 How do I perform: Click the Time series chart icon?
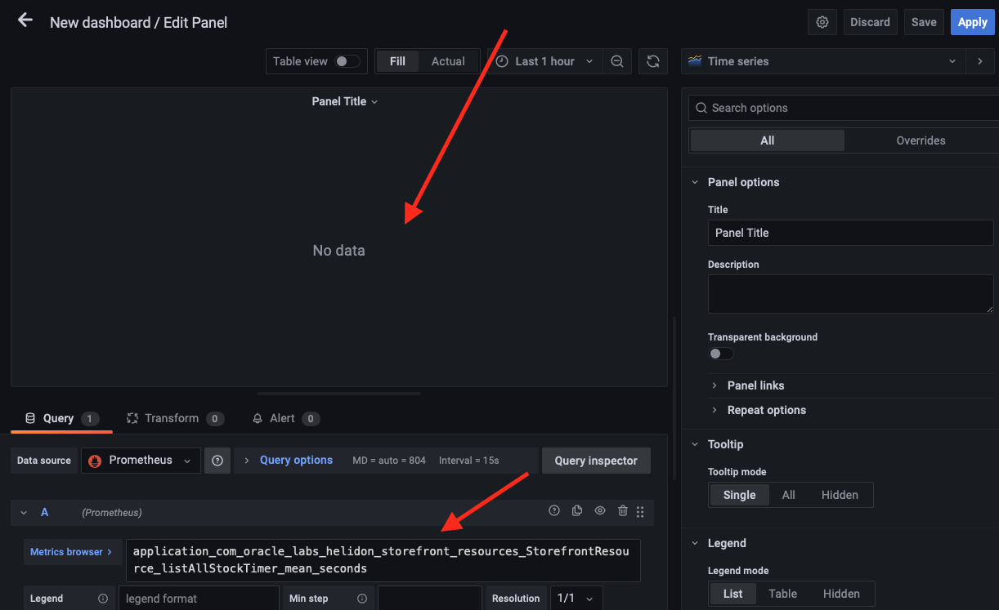(695, 61)
